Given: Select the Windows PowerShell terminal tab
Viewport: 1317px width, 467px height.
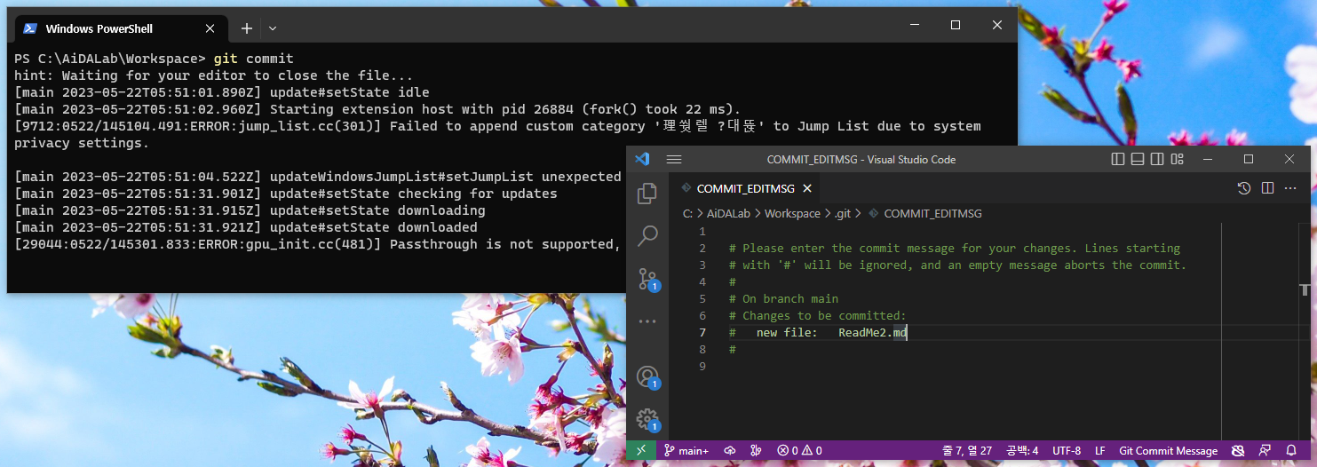Looking at the screenshot, I should click(x=120, y=28).
